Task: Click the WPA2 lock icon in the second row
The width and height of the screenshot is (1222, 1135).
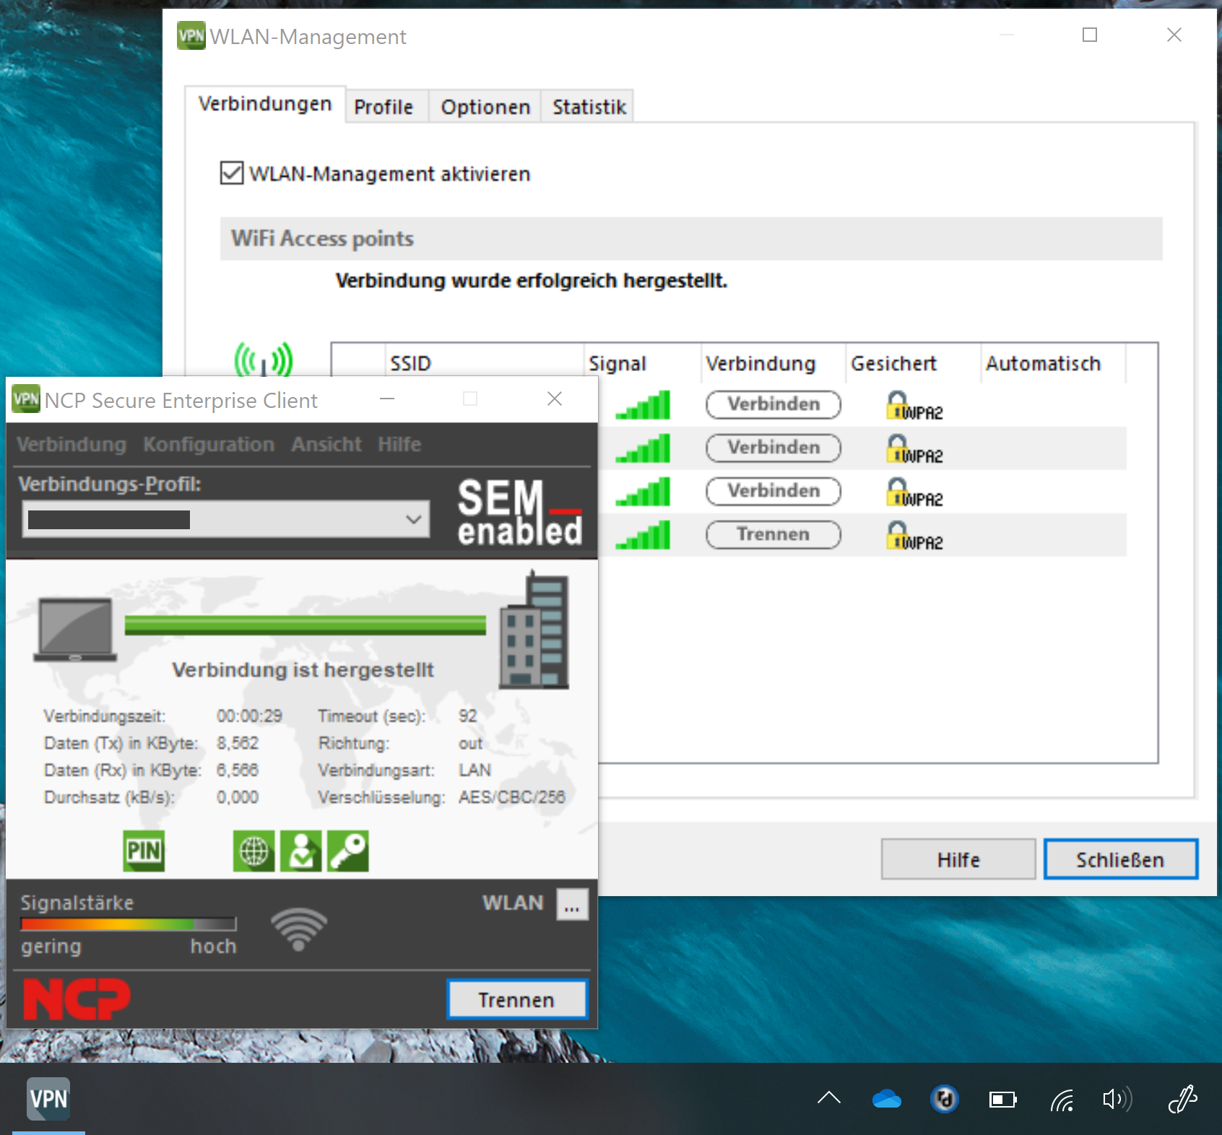Action: 914,449
